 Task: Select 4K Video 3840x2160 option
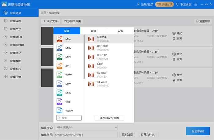109,84
